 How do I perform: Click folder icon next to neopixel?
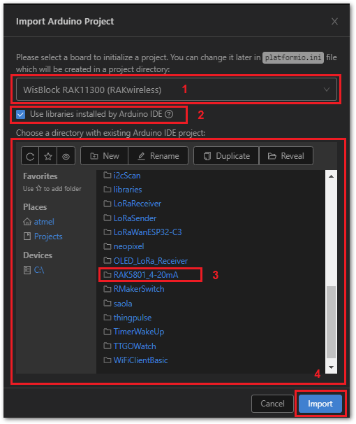point(107,246)
